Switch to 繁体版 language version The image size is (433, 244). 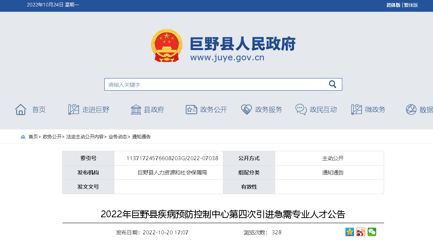411,5
